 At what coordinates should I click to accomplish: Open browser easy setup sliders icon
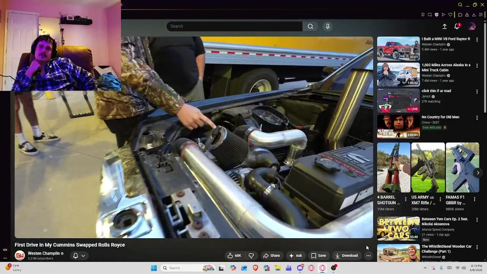[481, 15]
